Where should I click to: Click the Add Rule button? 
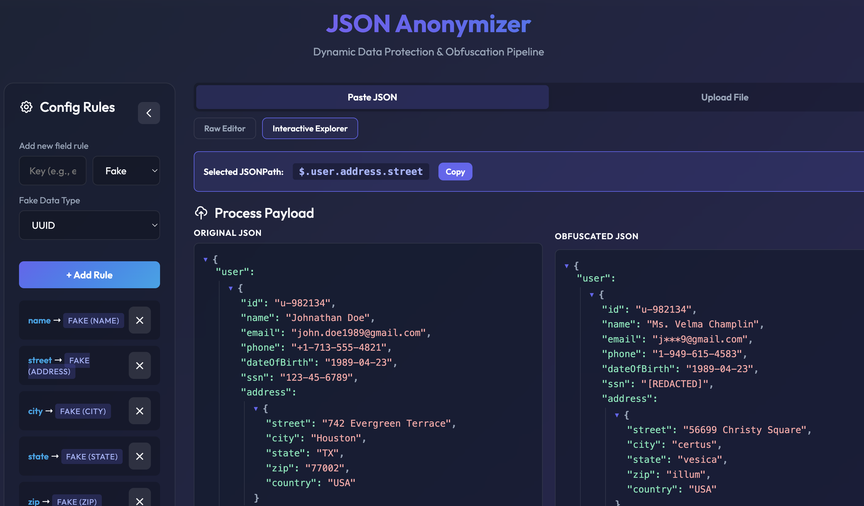pos(90,275)
